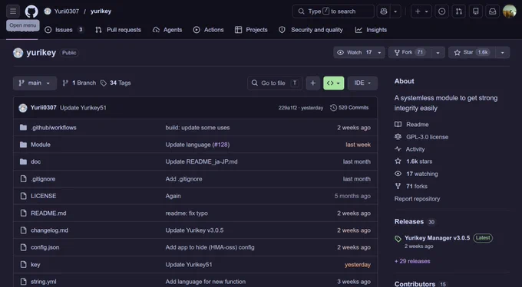This screenshot has width=522, height=287.
Task: Switch to the Pull requests tab
Action: (x=118, y=30)
